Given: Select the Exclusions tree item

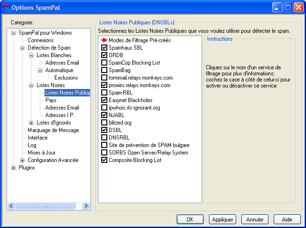Looking at the screenshot, I should coord(66,78).
